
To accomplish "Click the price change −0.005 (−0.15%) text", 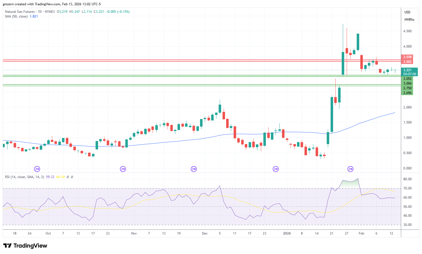I will tap(118, 12).
